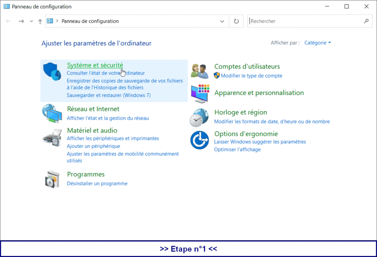Image resolution: width=377 pixels, height=257 pixels.
Task: Open Afficher l'état et la gestion du réseau
Action: 108,118
